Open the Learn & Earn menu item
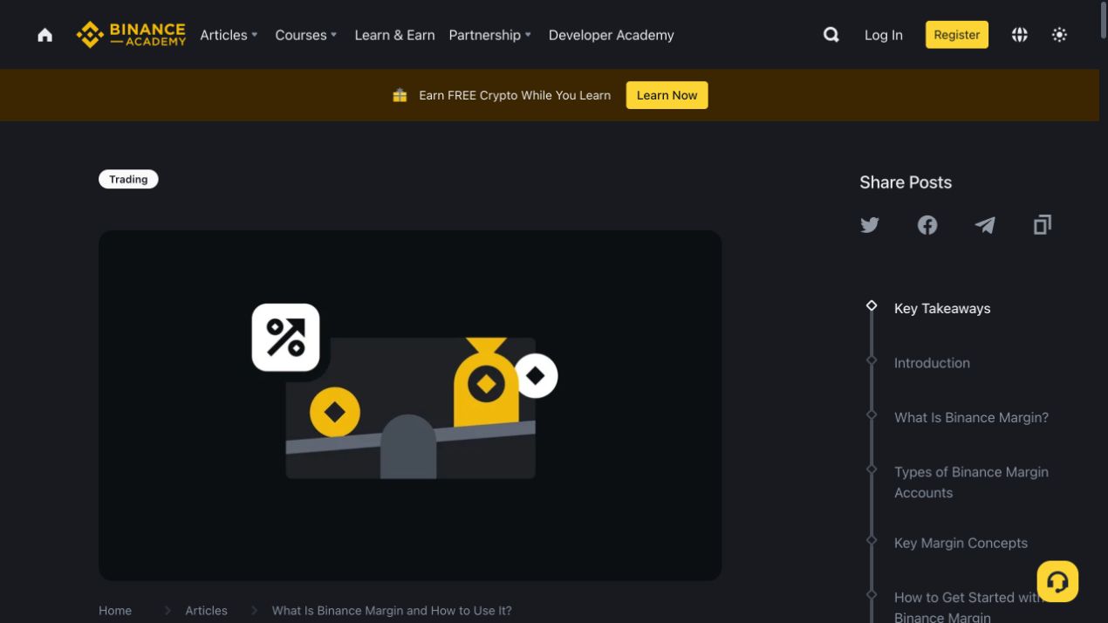 (x=394, y=35)
